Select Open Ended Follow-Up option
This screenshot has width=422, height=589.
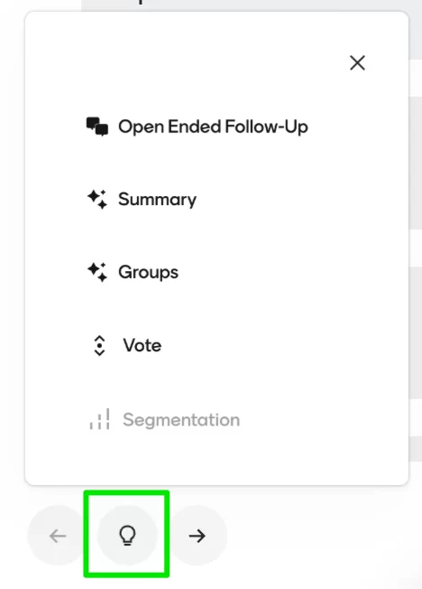click(197, 126)
